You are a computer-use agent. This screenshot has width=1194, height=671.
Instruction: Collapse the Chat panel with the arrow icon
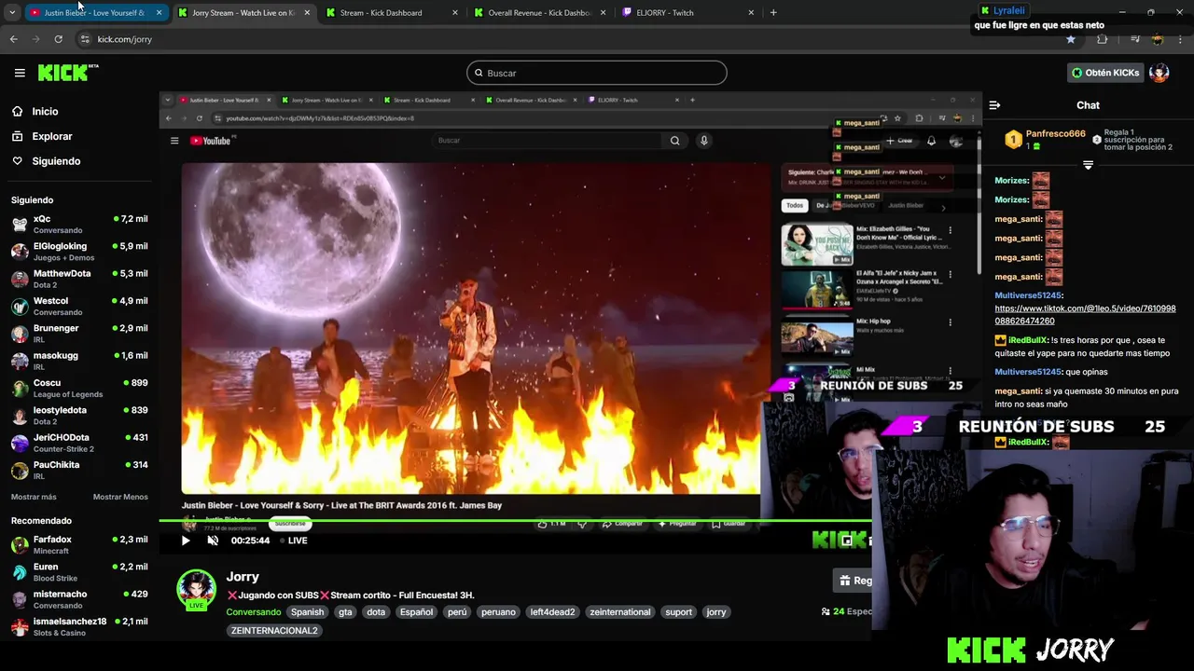tap(994, 105)
